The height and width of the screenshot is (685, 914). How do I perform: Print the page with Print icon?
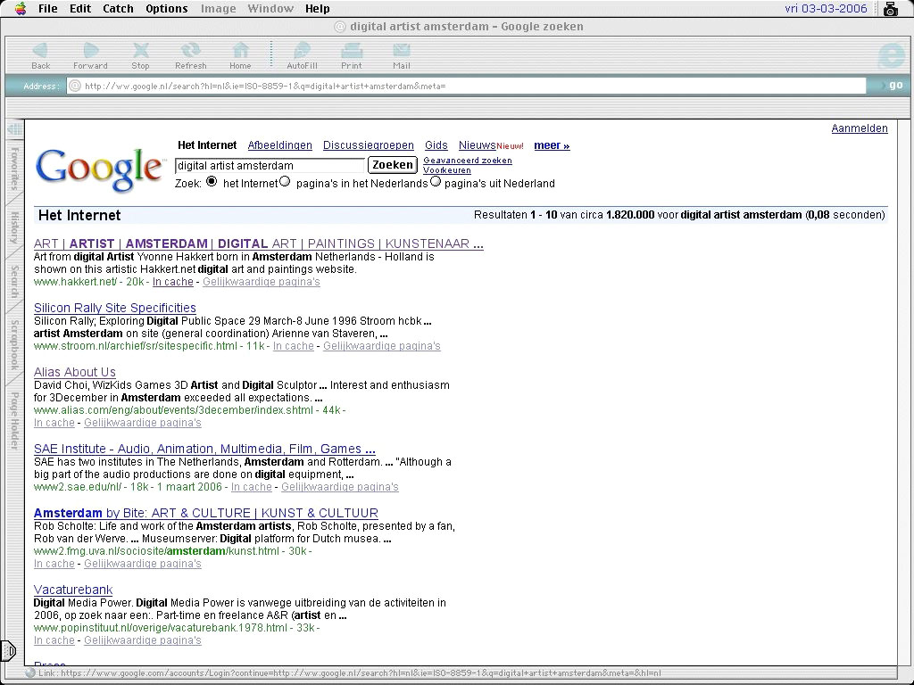352,56
